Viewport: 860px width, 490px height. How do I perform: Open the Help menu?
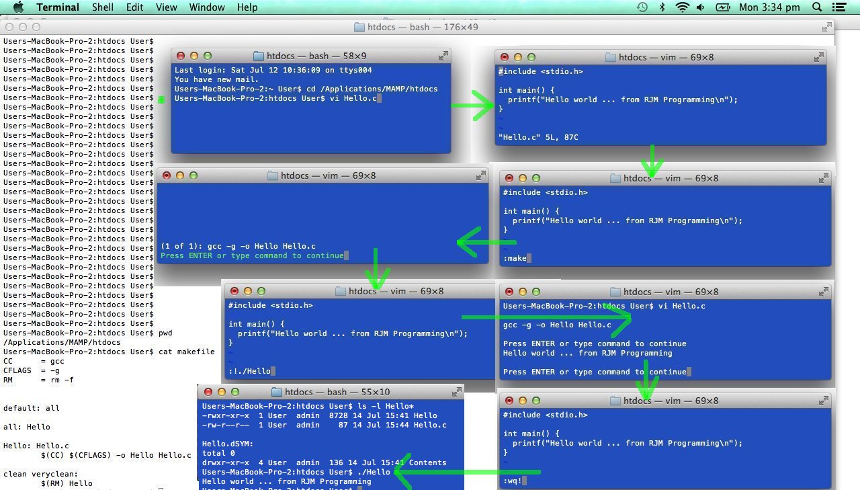[247, 7]
